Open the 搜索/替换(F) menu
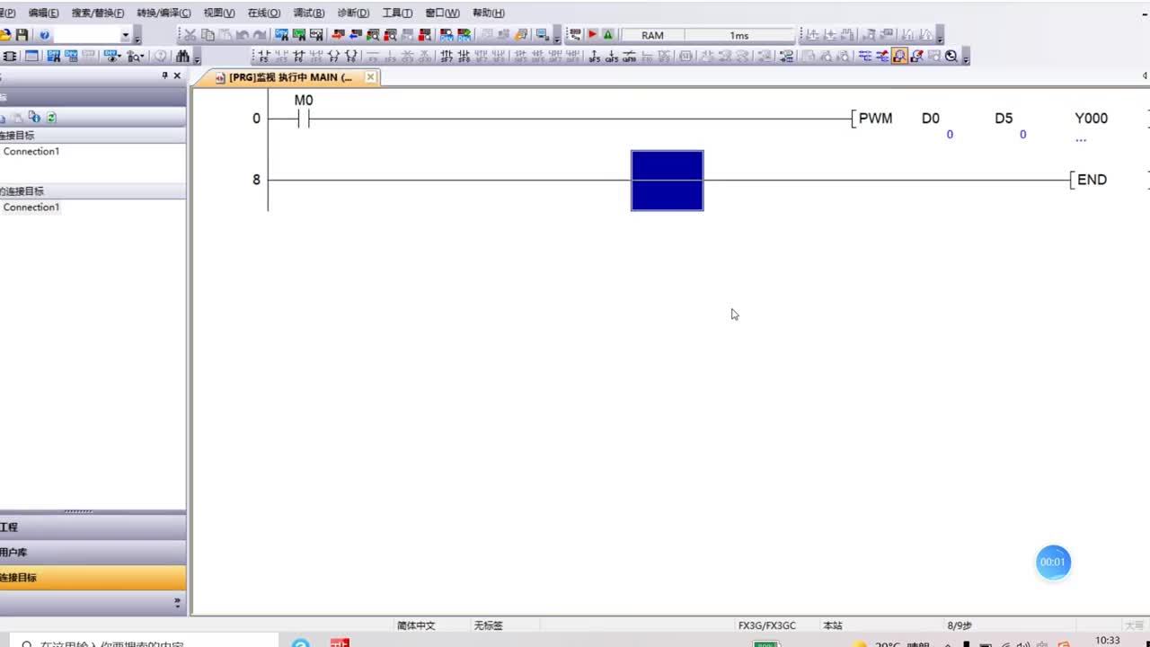The width and height of the screenshot is (1150, 647). pyautogui.click(x=98, y=13)
